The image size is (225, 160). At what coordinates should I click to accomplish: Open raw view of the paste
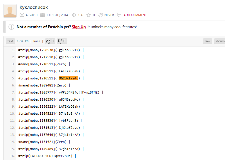[x=207, y=41]
